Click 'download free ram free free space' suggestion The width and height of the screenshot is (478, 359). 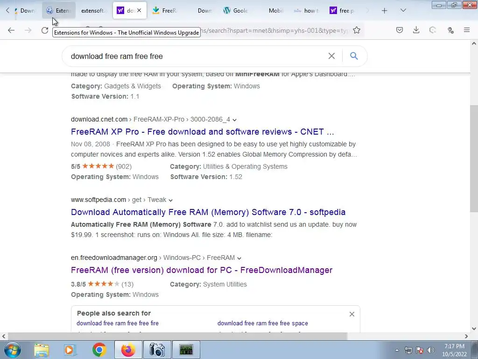[x=263, y=323]
